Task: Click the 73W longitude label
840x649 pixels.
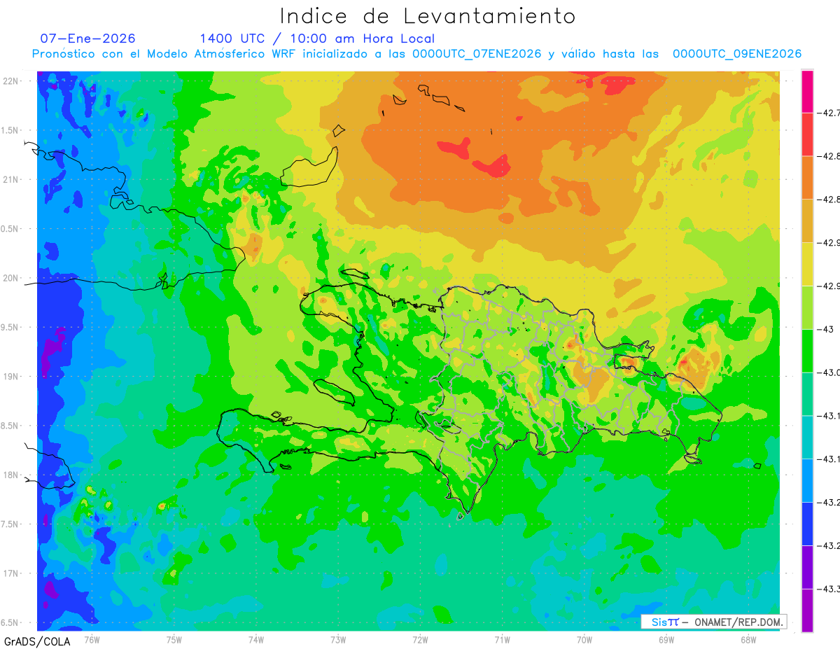Action: click(x=338, y=639)
